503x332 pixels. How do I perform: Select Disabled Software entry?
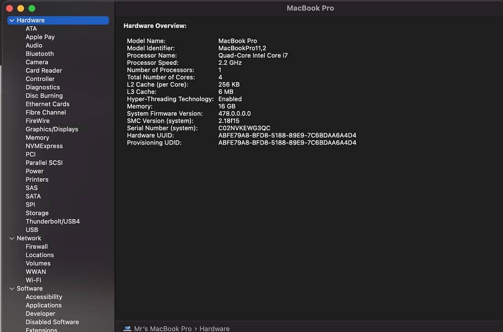(52, 322)
